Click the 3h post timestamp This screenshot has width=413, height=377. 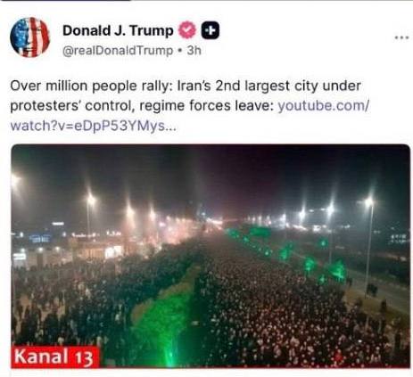pos(194,51)
